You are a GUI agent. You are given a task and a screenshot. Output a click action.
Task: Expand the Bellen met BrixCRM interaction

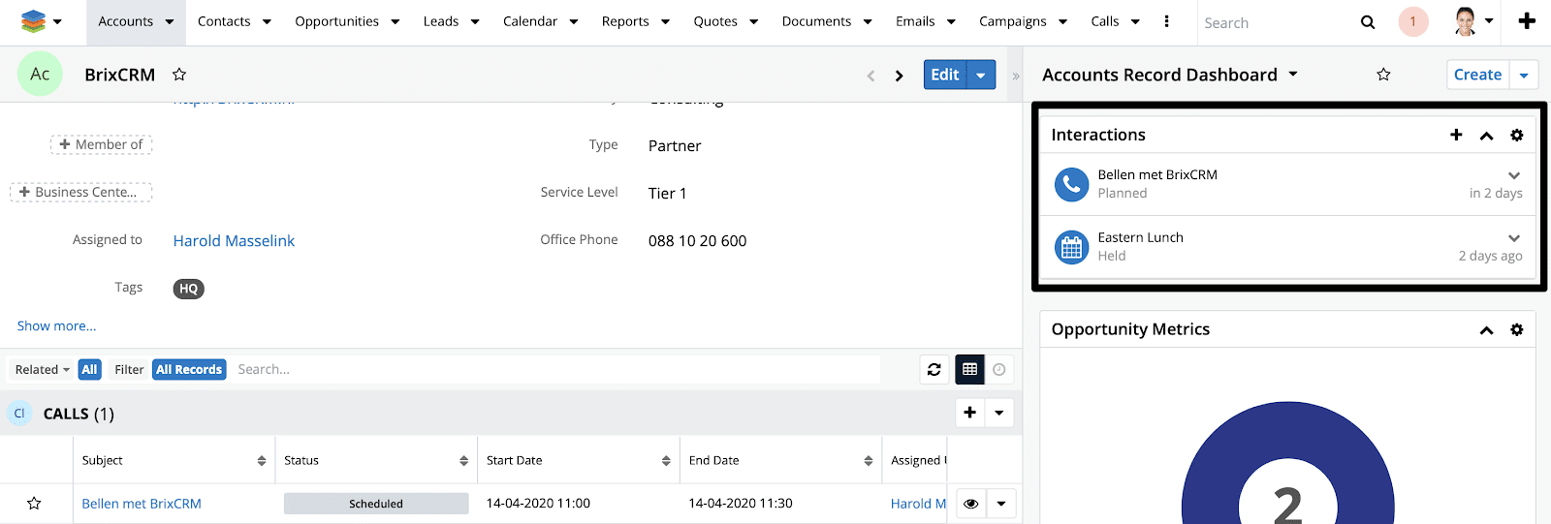(1514, 175)
